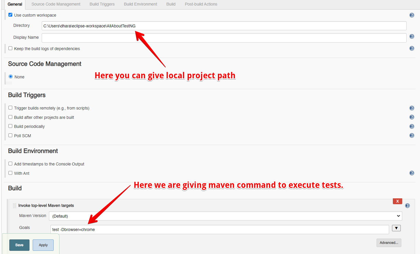Switch to the Source Code Management tab
Image resolution: width=420 pixels, height=254 pixels.
56,4
